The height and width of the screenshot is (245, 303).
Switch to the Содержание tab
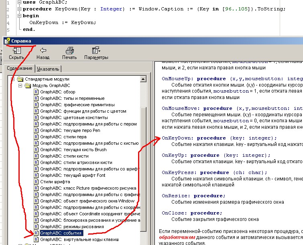19,69
